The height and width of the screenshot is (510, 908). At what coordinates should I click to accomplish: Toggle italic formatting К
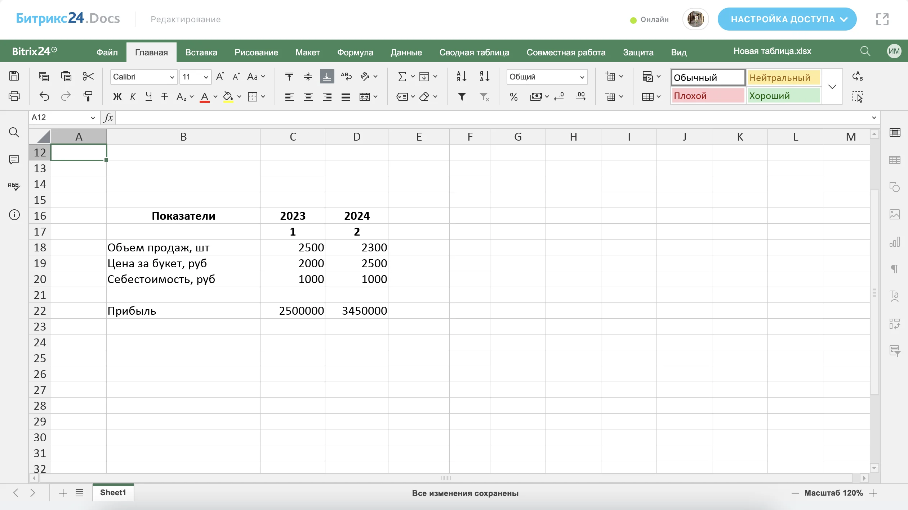pos(133,96)
